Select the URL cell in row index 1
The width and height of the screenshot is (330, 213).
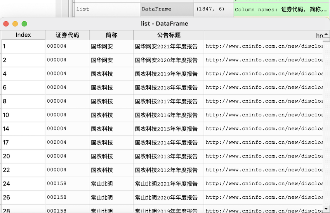[x=263, y=46]
